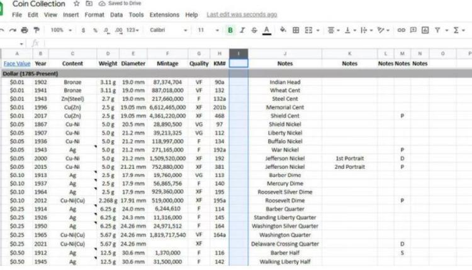Toggle bold formatting

click(x=230, y=30)
